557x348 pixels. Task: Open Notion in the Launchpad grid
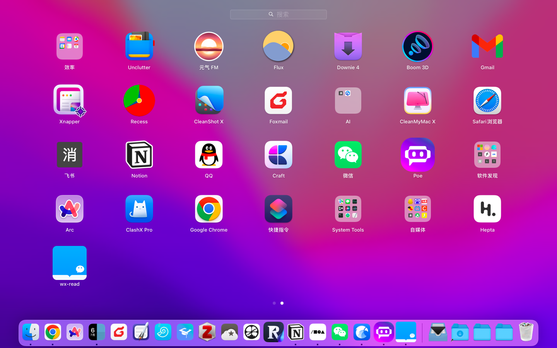(139, 155)
